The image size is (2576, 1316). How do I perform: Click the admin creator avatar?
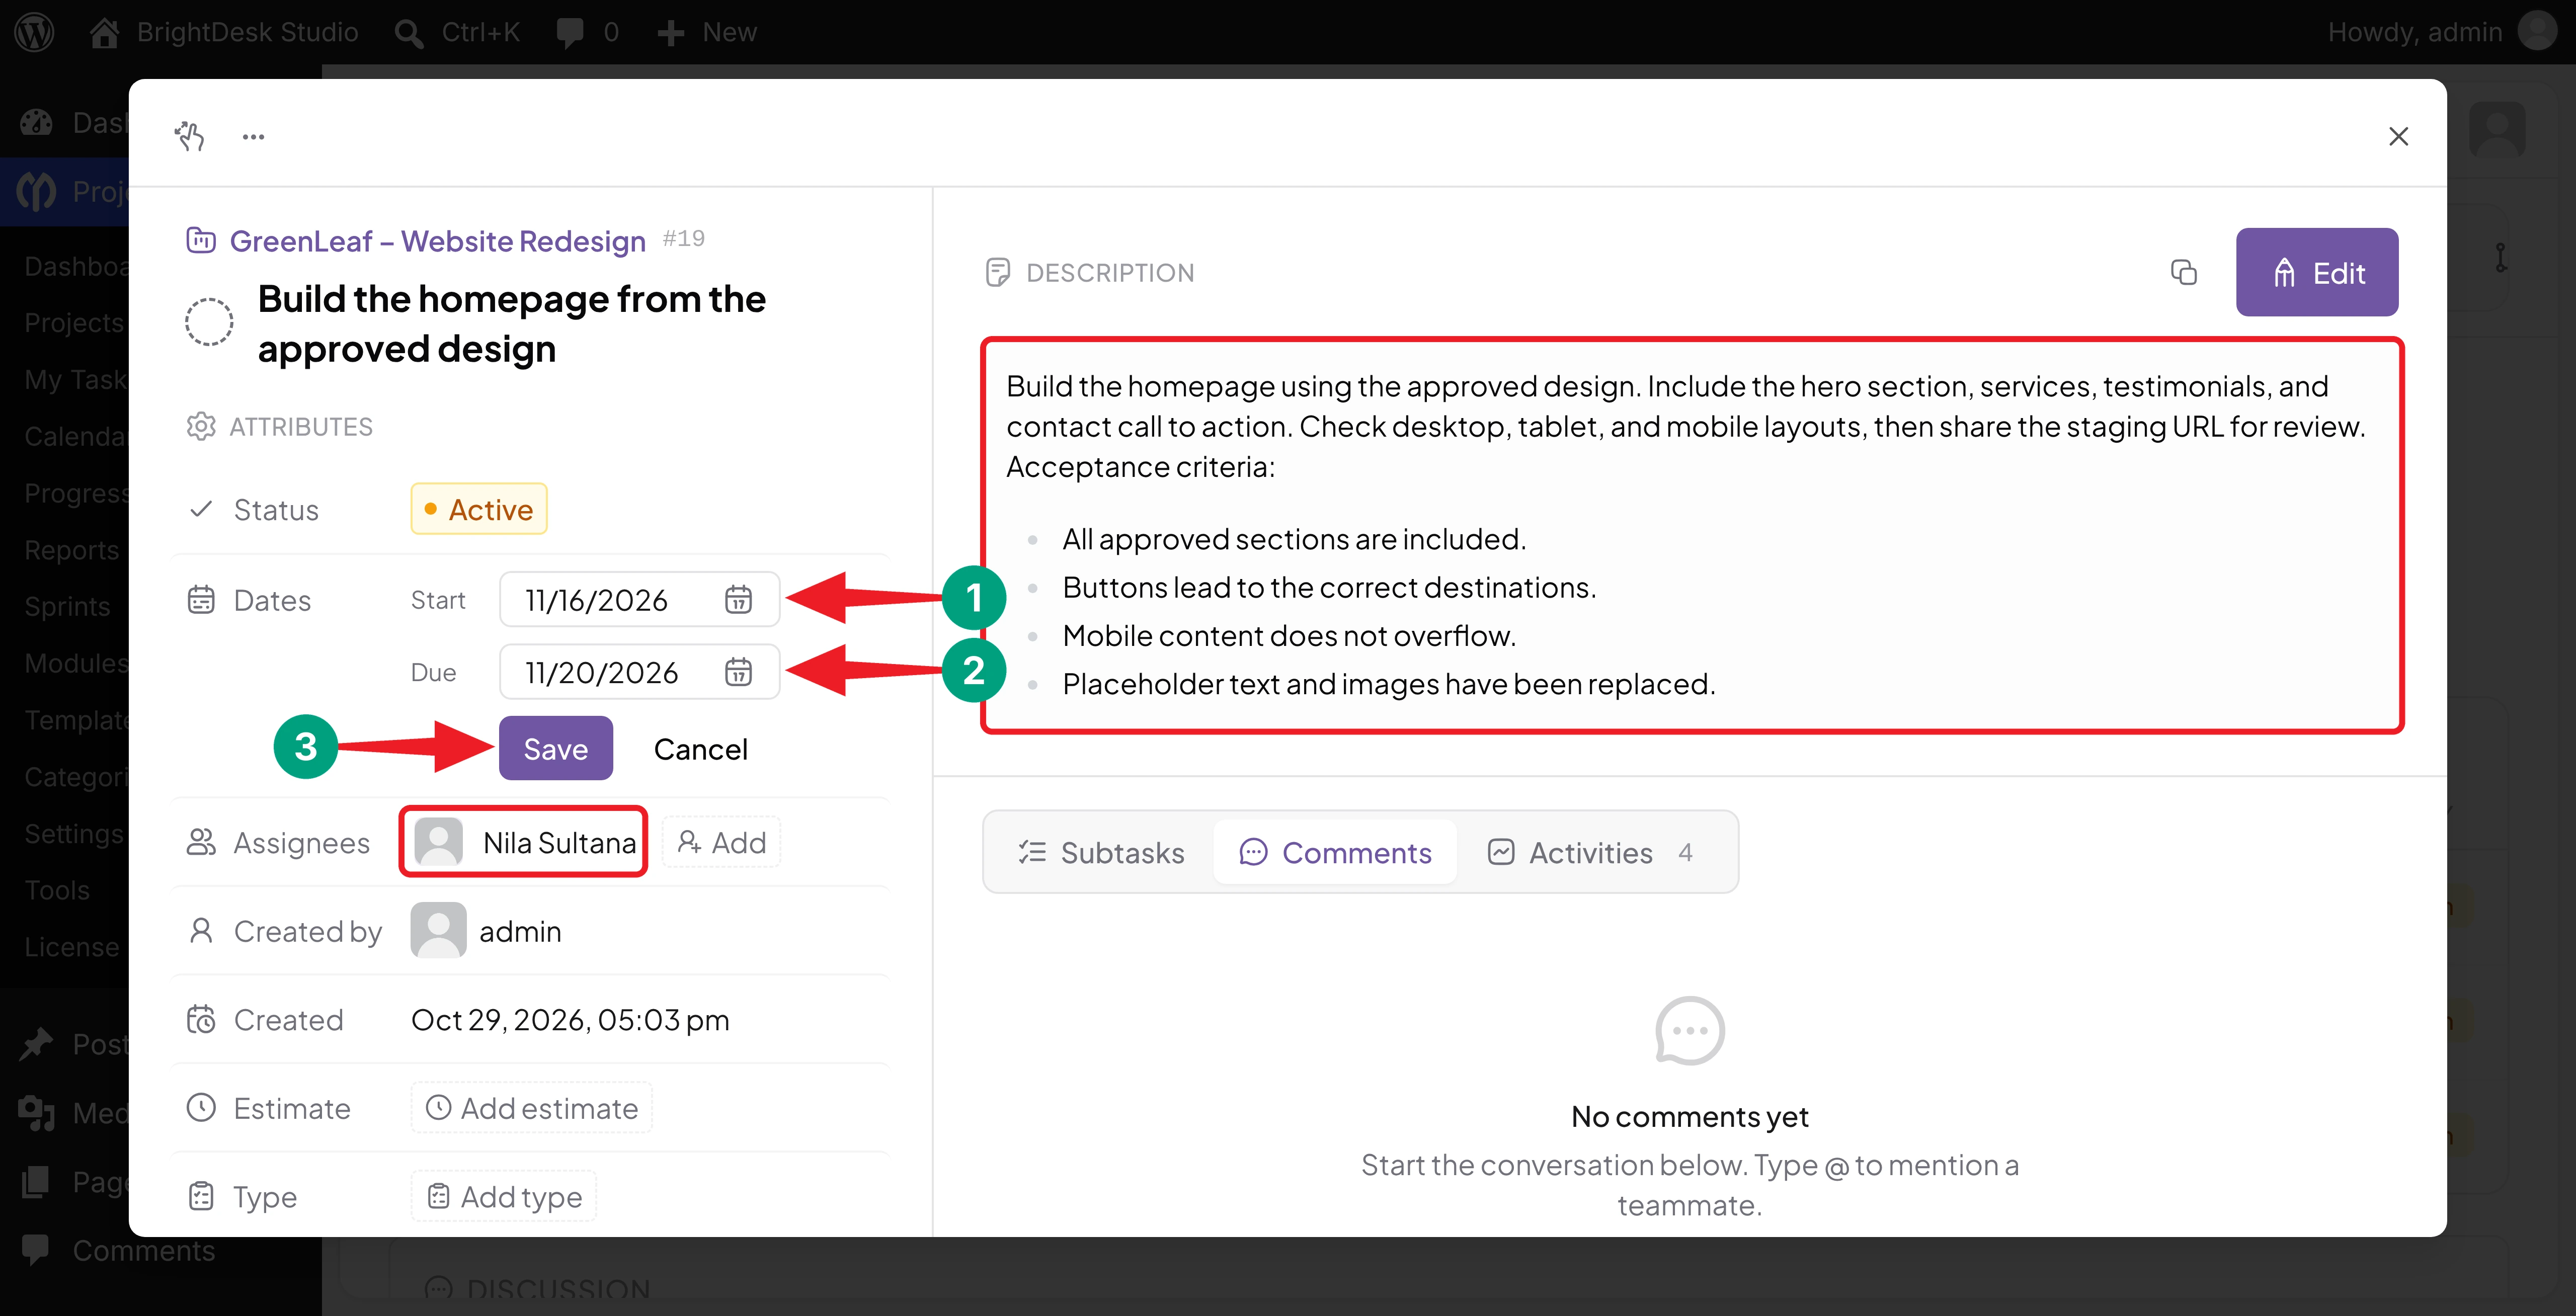438,930
